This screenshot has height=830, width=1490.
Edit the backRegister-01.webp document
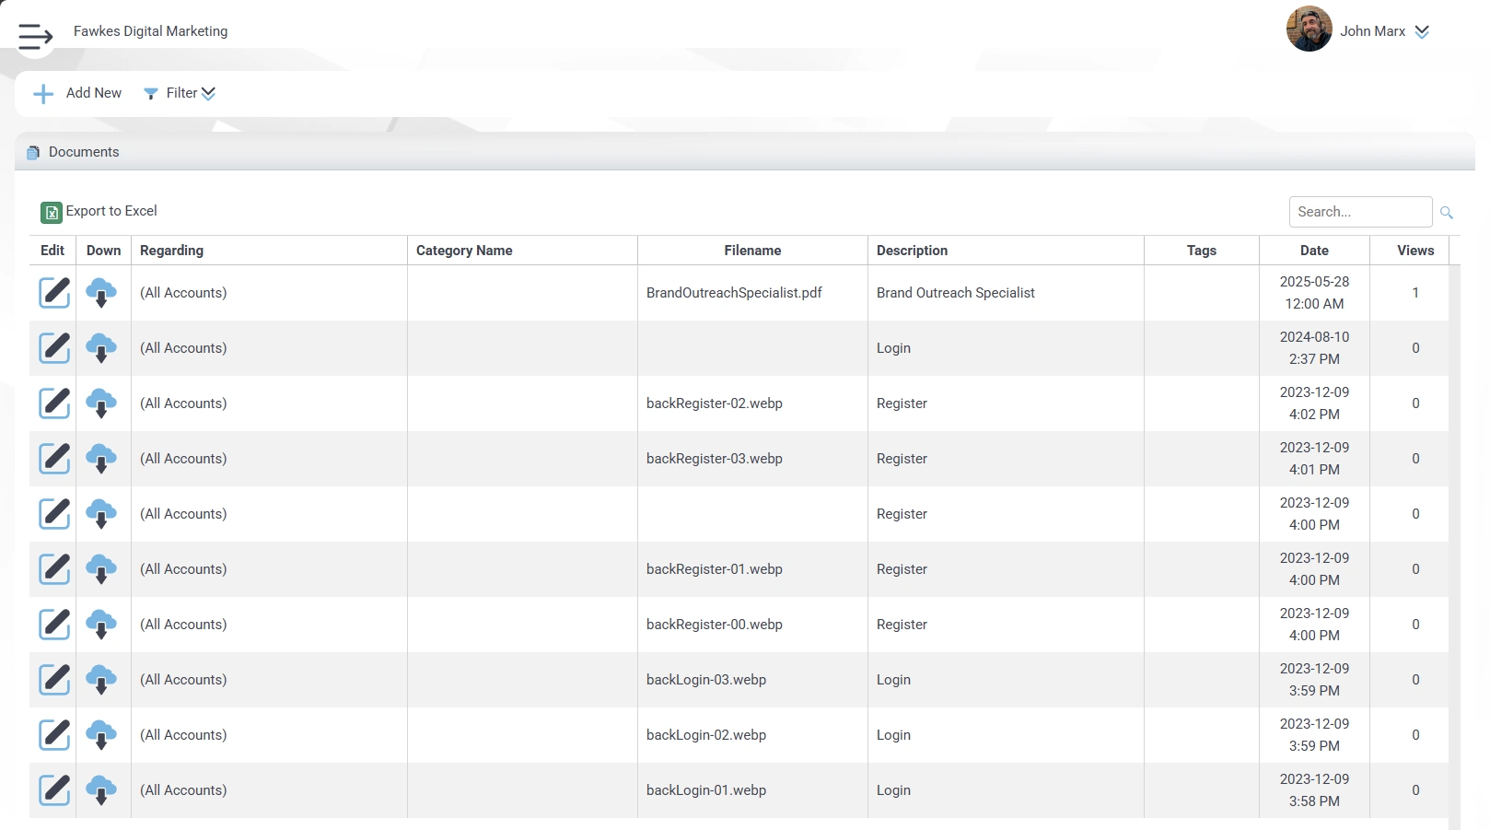point(54,569)
